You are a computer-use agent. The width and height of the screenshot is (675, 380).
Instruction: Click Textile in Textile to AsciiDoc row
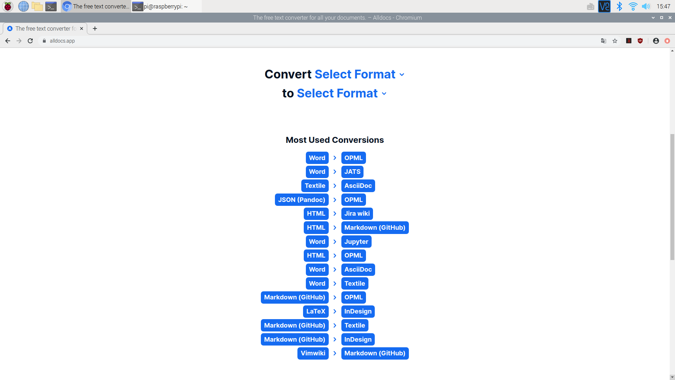point(315,186)
